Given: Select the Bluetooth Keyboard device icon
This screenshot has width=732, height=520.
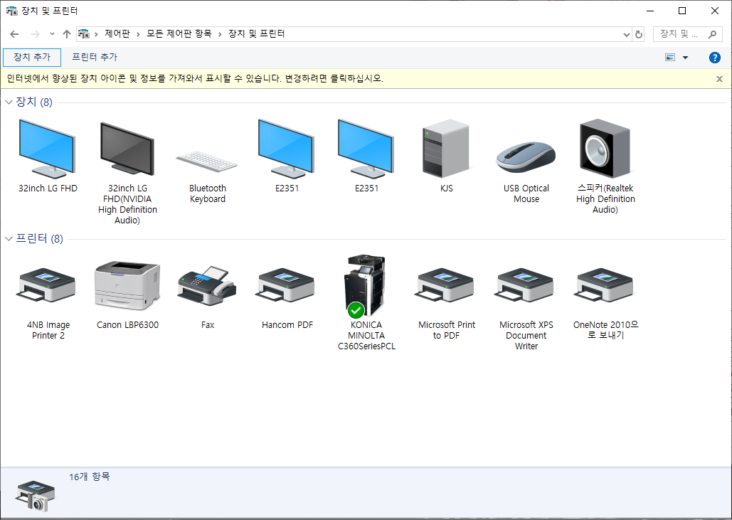Looking at the screenshot, I should point(207,161).
